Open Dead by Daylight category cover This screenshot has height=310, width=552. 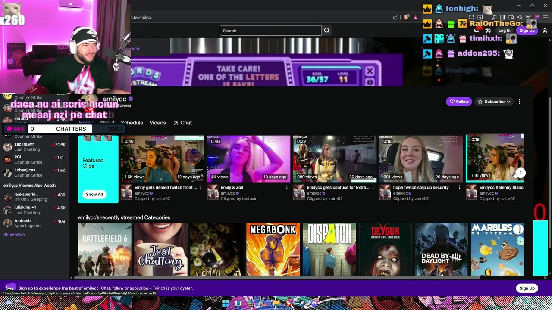pos(441,249)
